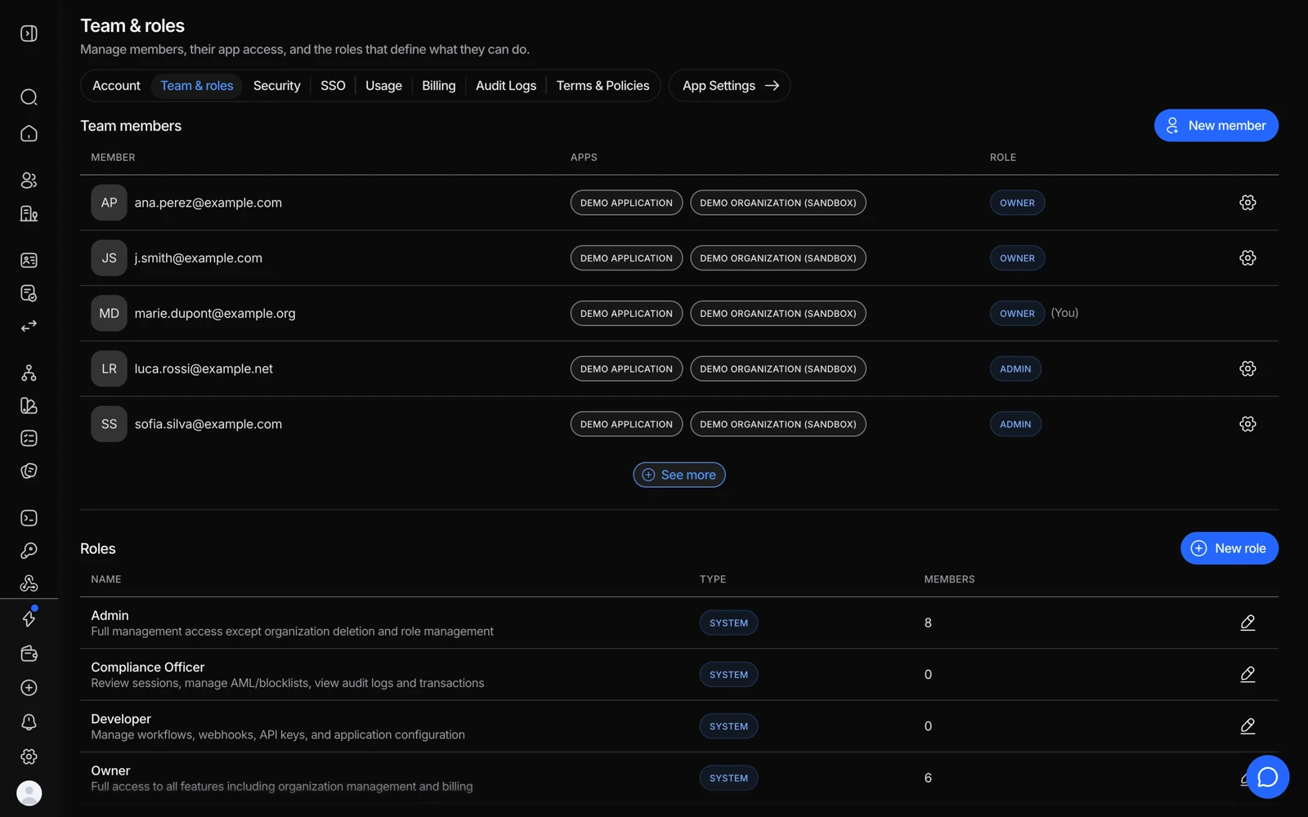
Task: Click the New member button
Action: tap(1216, 125)
